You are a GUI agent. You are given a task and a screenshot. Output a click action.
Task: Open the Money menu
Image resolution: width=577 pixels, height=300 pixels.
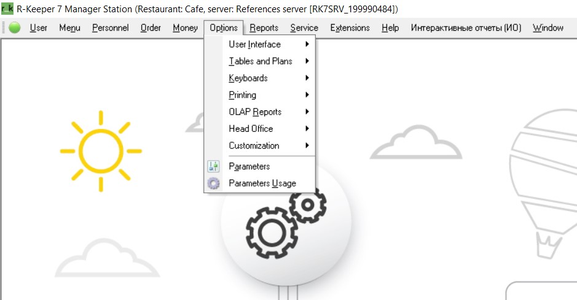pyautogui.click(x=185, y=28)
